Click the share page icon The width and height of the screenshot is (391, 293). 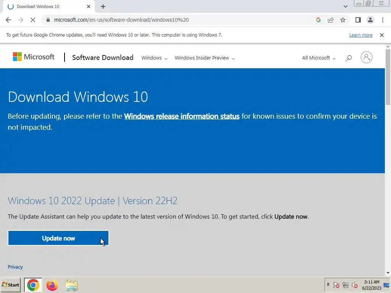[x=331, y=20]
